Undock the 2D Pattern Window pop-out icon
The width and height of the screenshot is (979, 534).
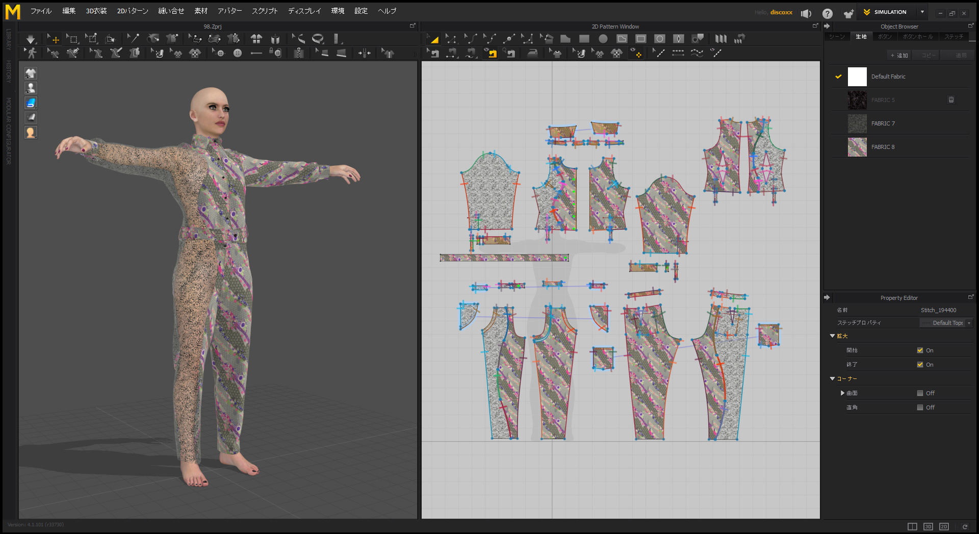(x=815, y=26)
